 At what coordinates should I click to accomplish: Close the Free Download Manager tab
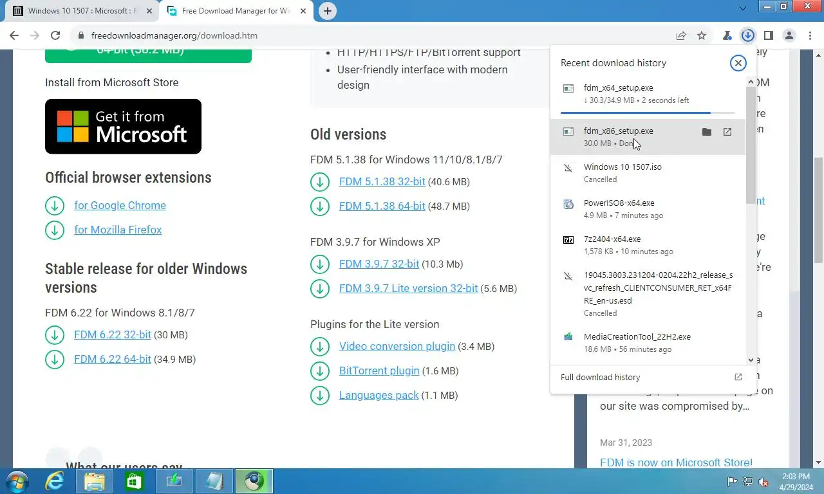(x=303, y=11)
